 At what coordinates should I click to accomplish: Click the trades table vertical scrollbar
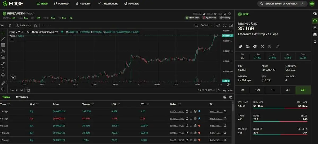point(233,107)
